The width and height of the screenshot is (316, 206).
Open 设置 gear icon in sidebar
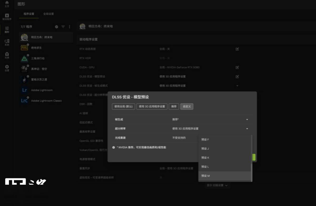(7, 68)
